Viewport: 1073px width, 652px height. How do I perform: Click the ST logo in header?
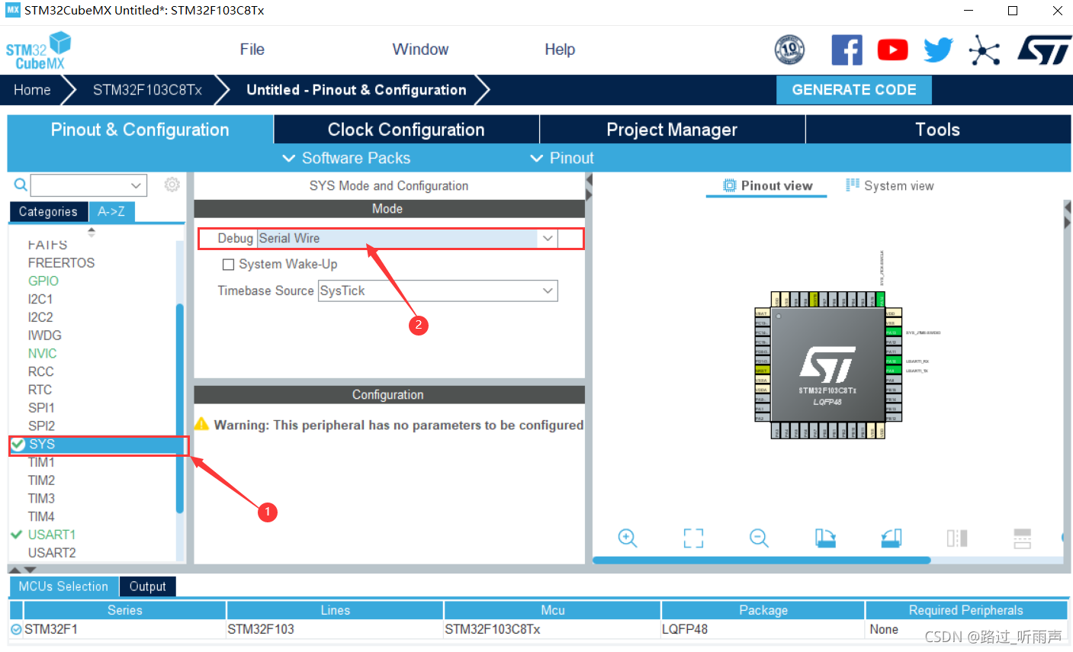1044,50
